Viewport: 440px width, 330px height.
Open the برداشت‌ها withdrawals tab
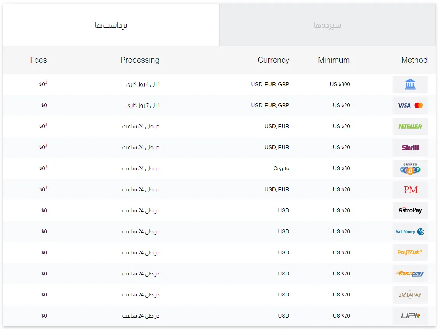coord(111,25)
